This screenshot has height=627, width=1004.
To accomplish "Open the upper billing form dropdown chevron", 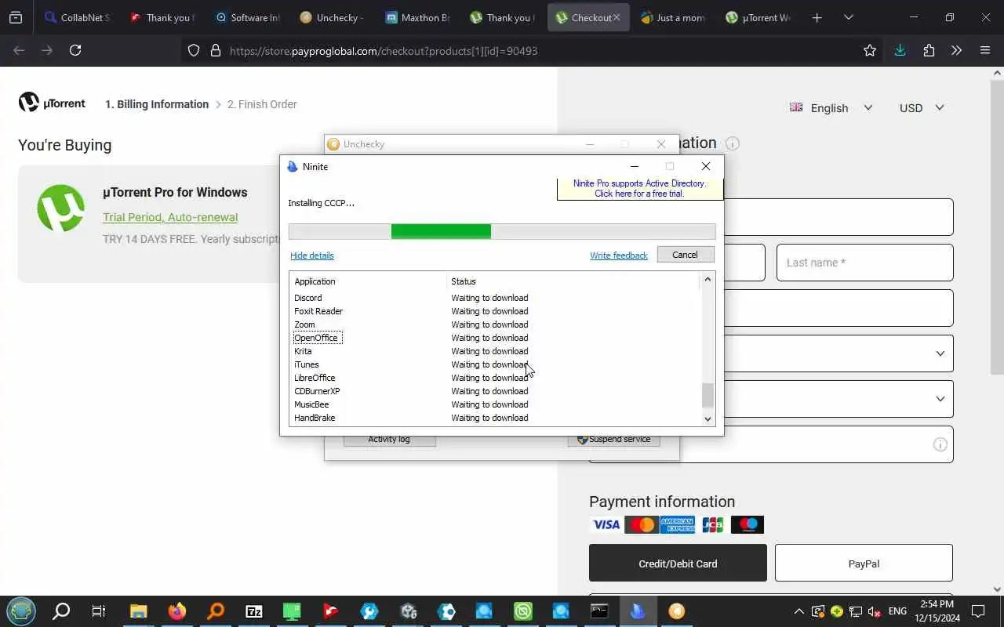I will [x=940, y=353].
